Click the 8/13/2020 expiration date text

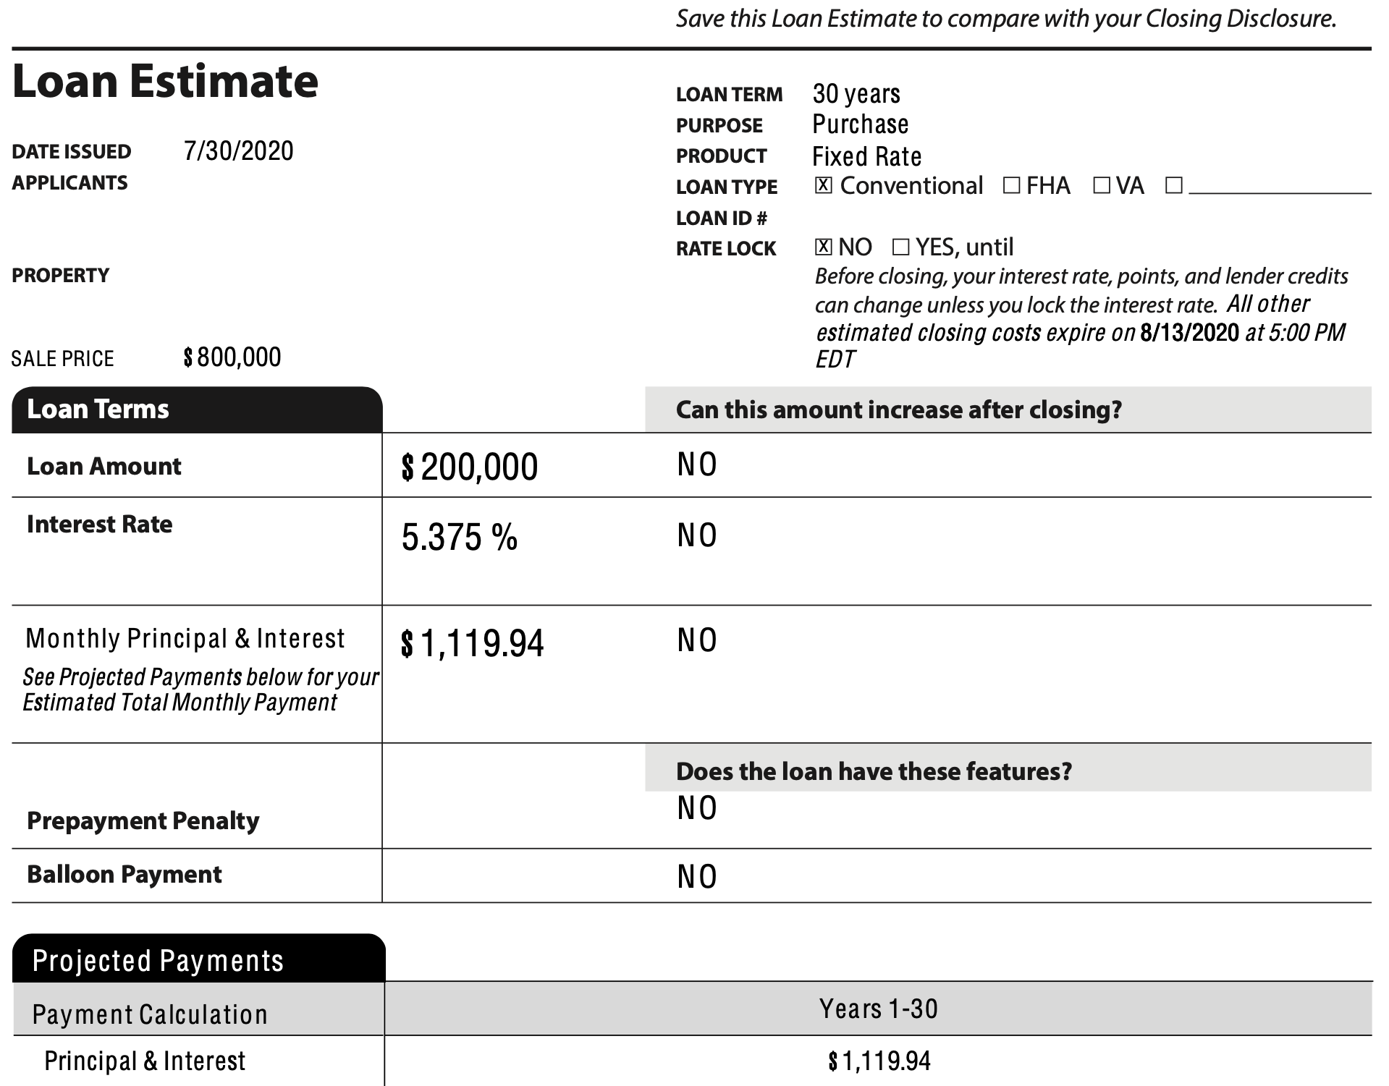click(1189, 333)
